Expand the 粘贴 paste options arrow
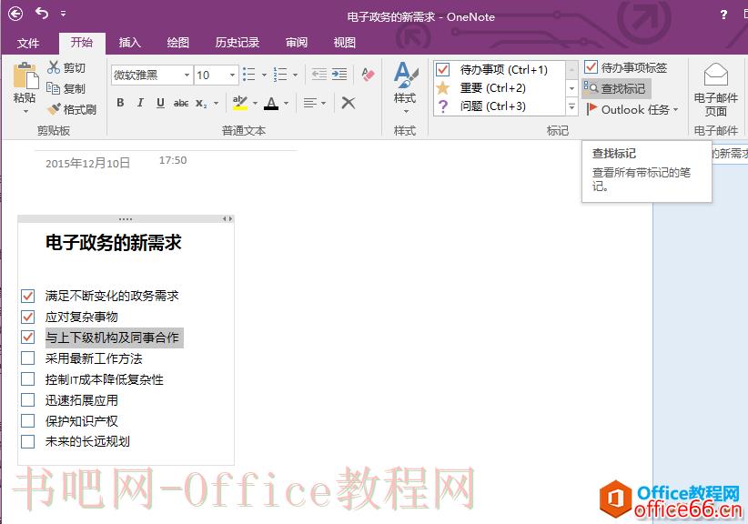 click(25, 112)
